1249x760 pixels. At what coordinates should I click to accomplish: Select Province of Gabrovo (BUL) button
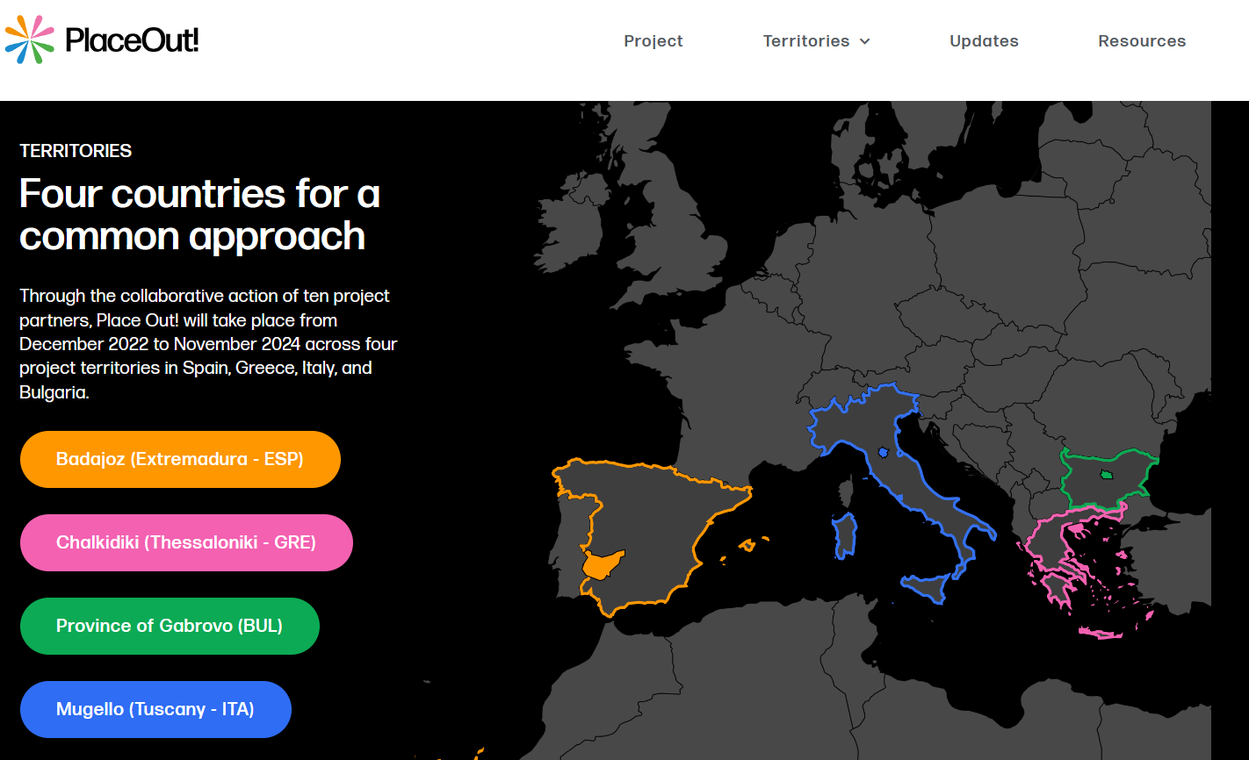click(x=170, y=626)
